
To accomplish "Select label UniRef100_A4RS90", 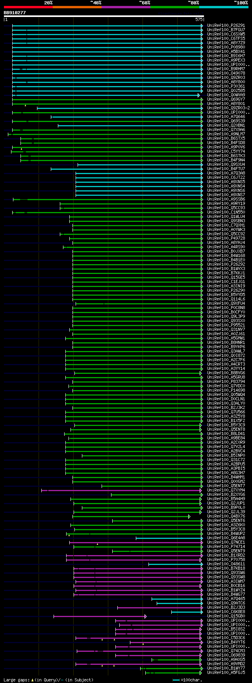I will [x=226, y=247].
